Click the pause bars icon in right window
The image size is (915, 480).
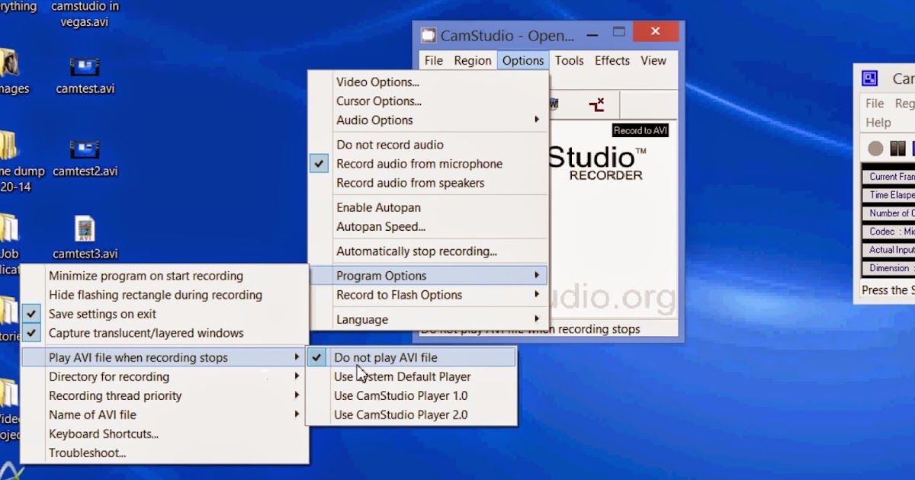click(x=897, y=148)
